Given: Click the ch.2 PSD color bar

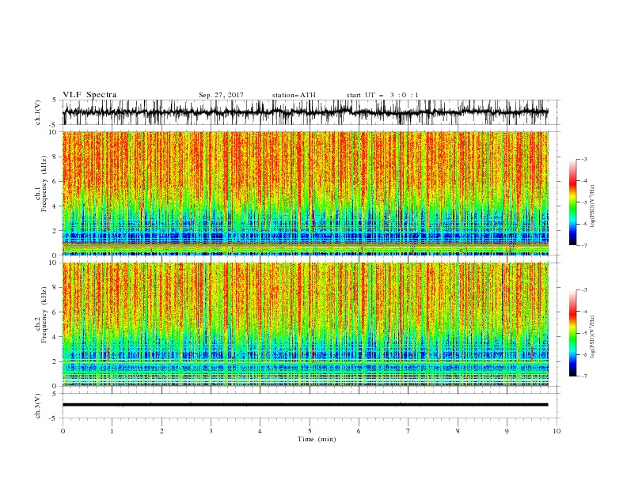Looking at the screenshot, I should click(572, 333).
